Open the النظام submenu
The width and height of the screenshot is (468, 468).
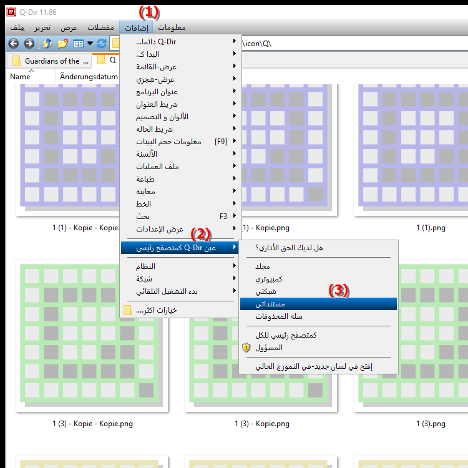coord(180,266)
